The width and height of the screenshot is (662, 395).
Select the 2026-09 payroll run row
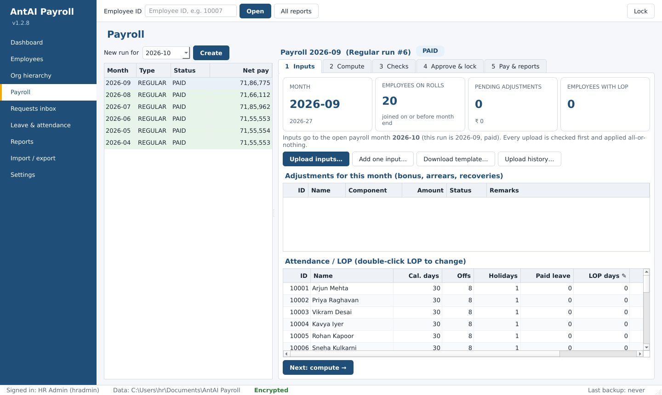[188, 83]
